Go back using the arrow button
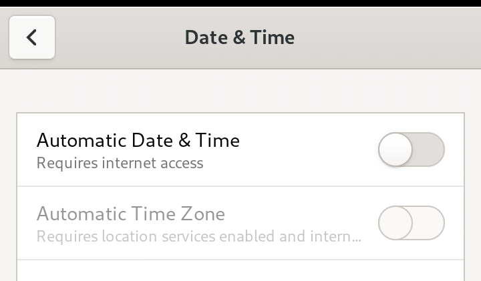Image resolution: width=481 pixels, height=281 pixels. coord(31,37)
